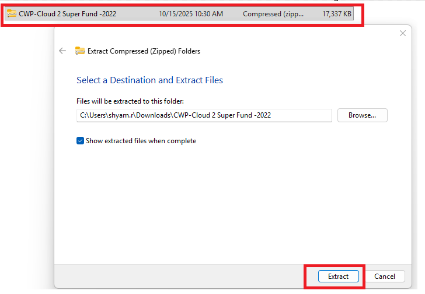Toggle Show extracted files when complete checkbox
The height and width of the screenshot is (294, 425).
coord(81,141)
